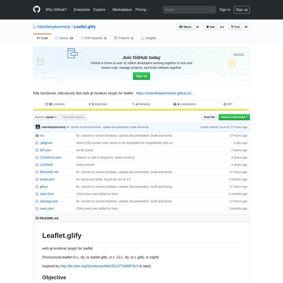Click the bower.json file icon

click(37, 179)
